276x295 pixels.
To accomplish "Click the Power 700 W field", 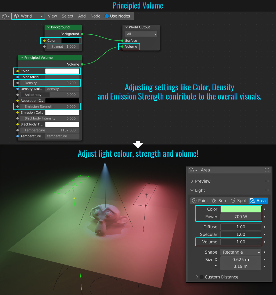I will pos(241,217).
